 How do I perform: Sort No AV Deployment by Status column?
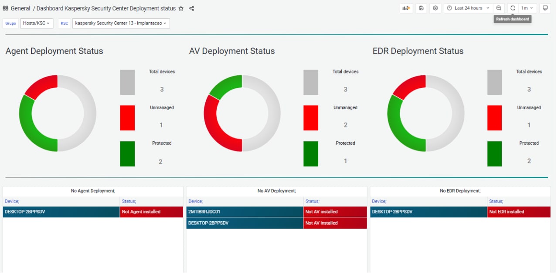click(312, 201)
